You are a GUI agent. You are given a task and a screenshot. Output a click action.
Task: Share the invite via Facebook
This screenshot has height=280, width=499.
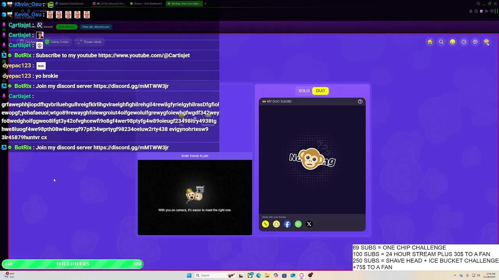point(287,224)
